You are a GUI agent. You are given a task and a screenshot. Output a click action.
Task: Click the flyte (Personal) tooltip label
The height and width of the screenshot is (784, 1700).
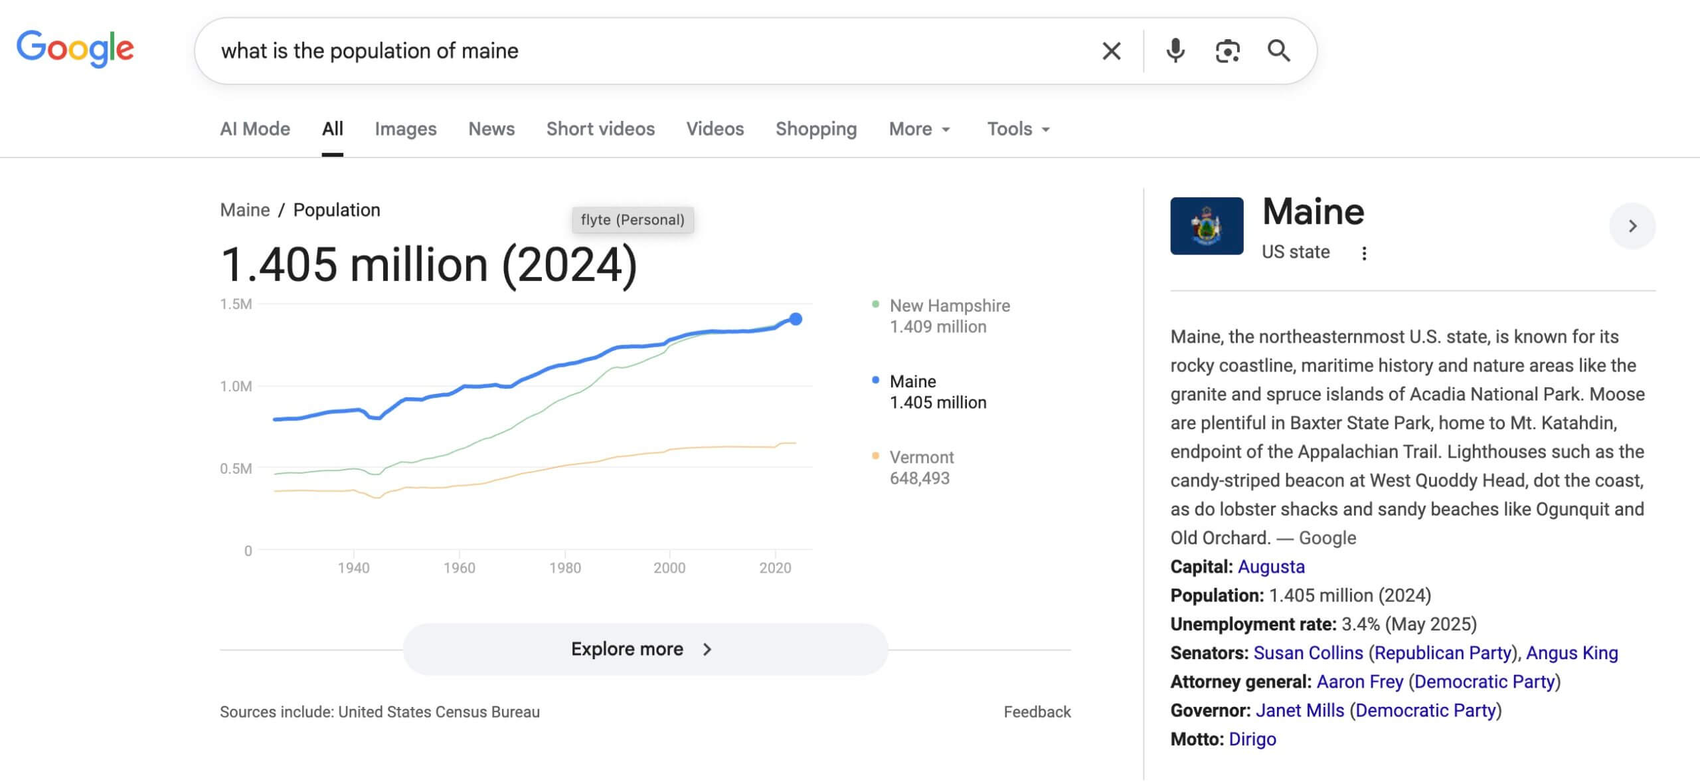[x=633, y=220]
